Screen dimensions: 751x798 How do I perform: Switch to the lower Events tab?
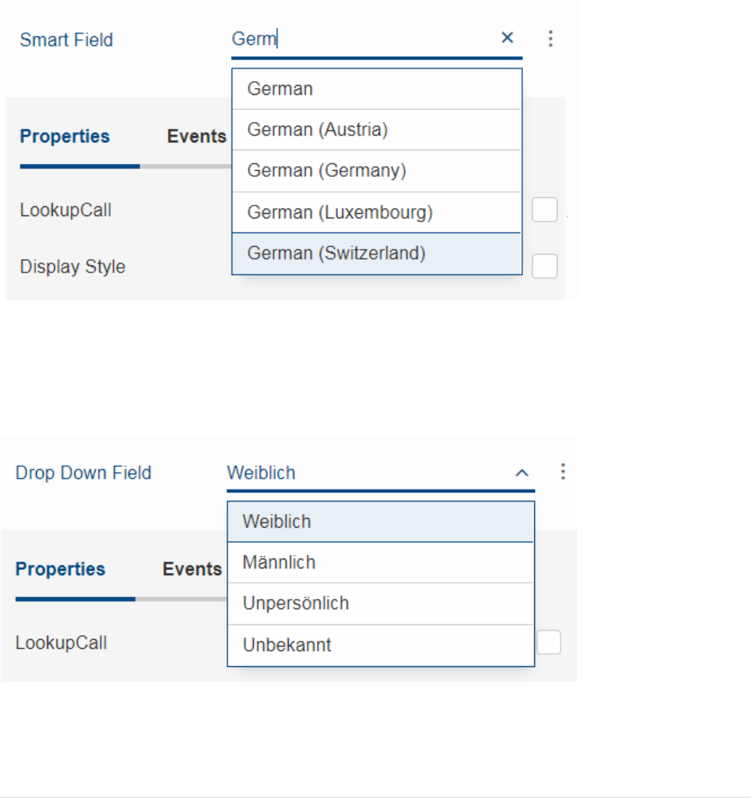tap(193, 569)
